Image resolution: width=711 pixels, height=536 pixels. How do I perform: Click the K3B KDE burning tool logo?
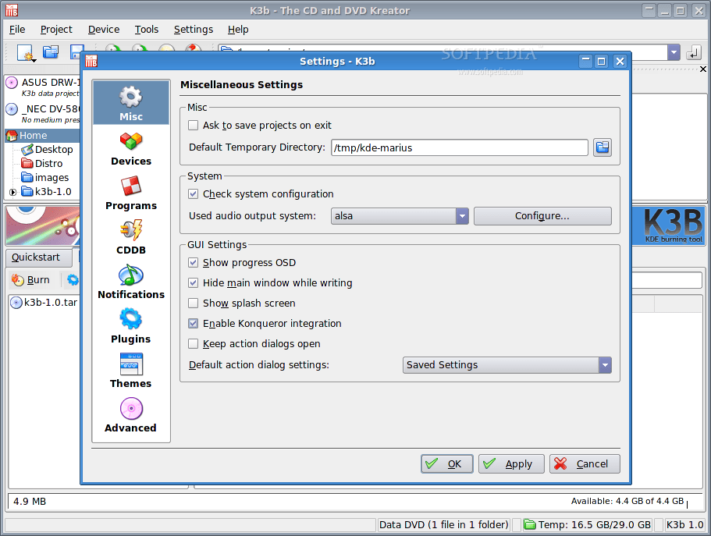[672, 225]
